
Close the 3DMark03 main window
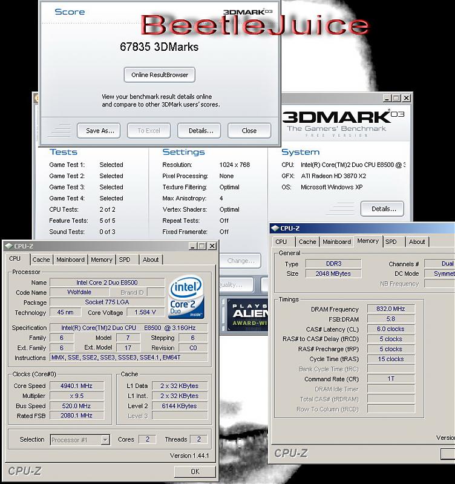pyautogui.click(x=407, y=98)
